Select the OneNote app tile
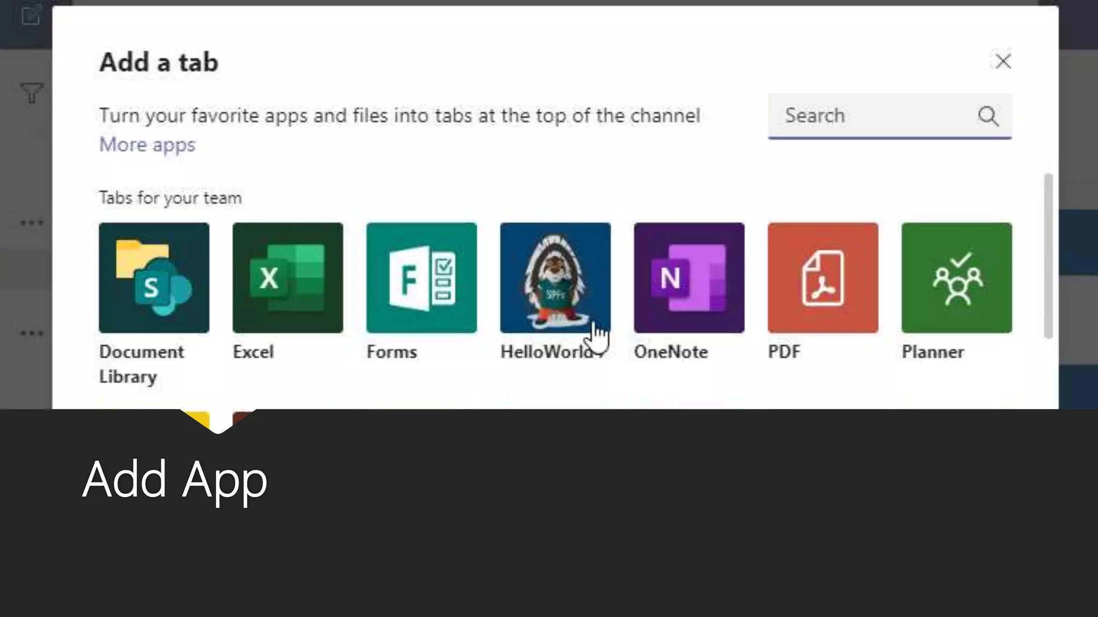 coord(689,278)
